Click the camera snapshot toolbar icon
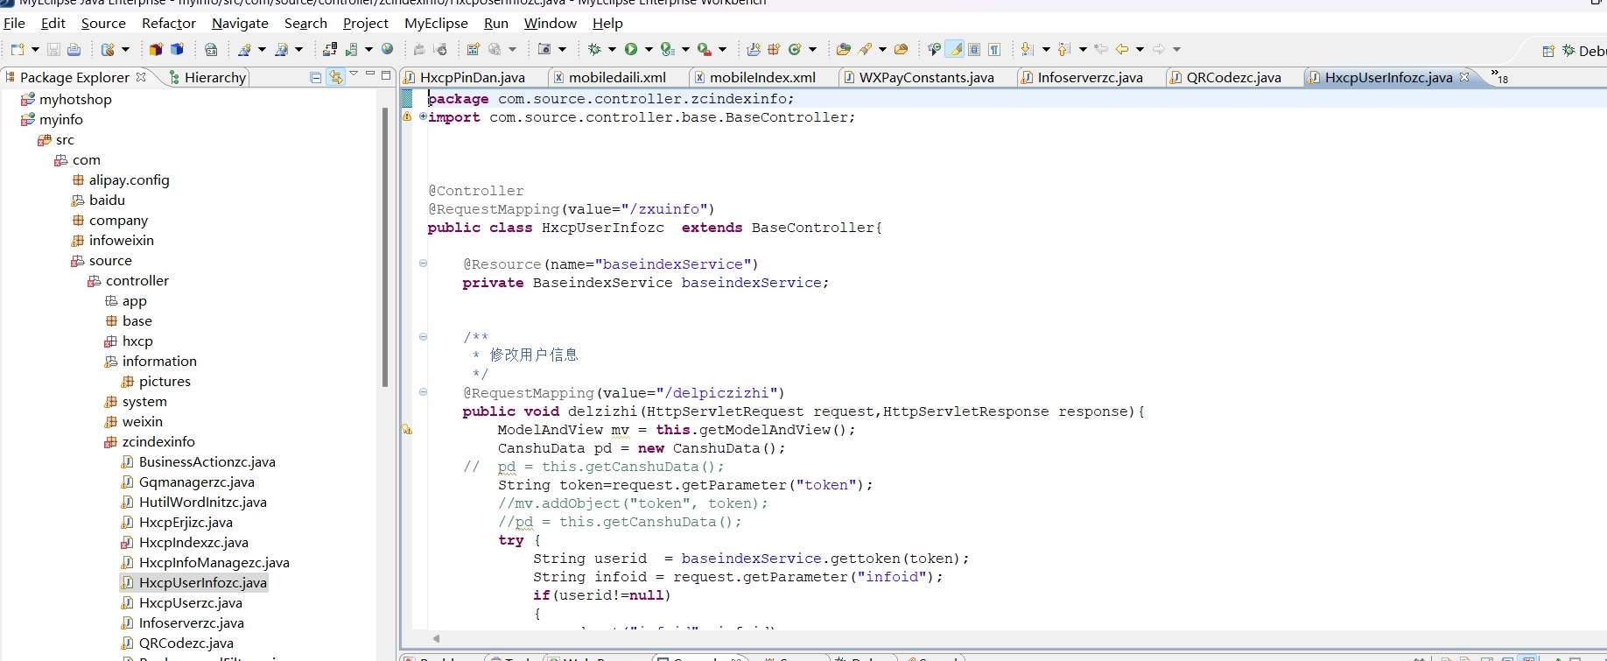The image size is (1607, 661). pos(544,50)
